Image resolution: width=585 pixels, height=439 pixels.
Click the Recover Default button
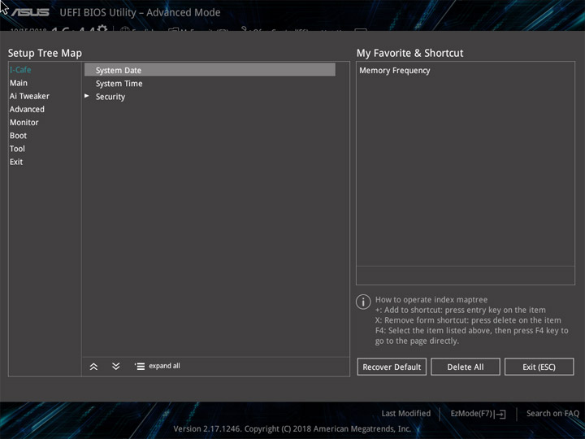tap(392, 367)
